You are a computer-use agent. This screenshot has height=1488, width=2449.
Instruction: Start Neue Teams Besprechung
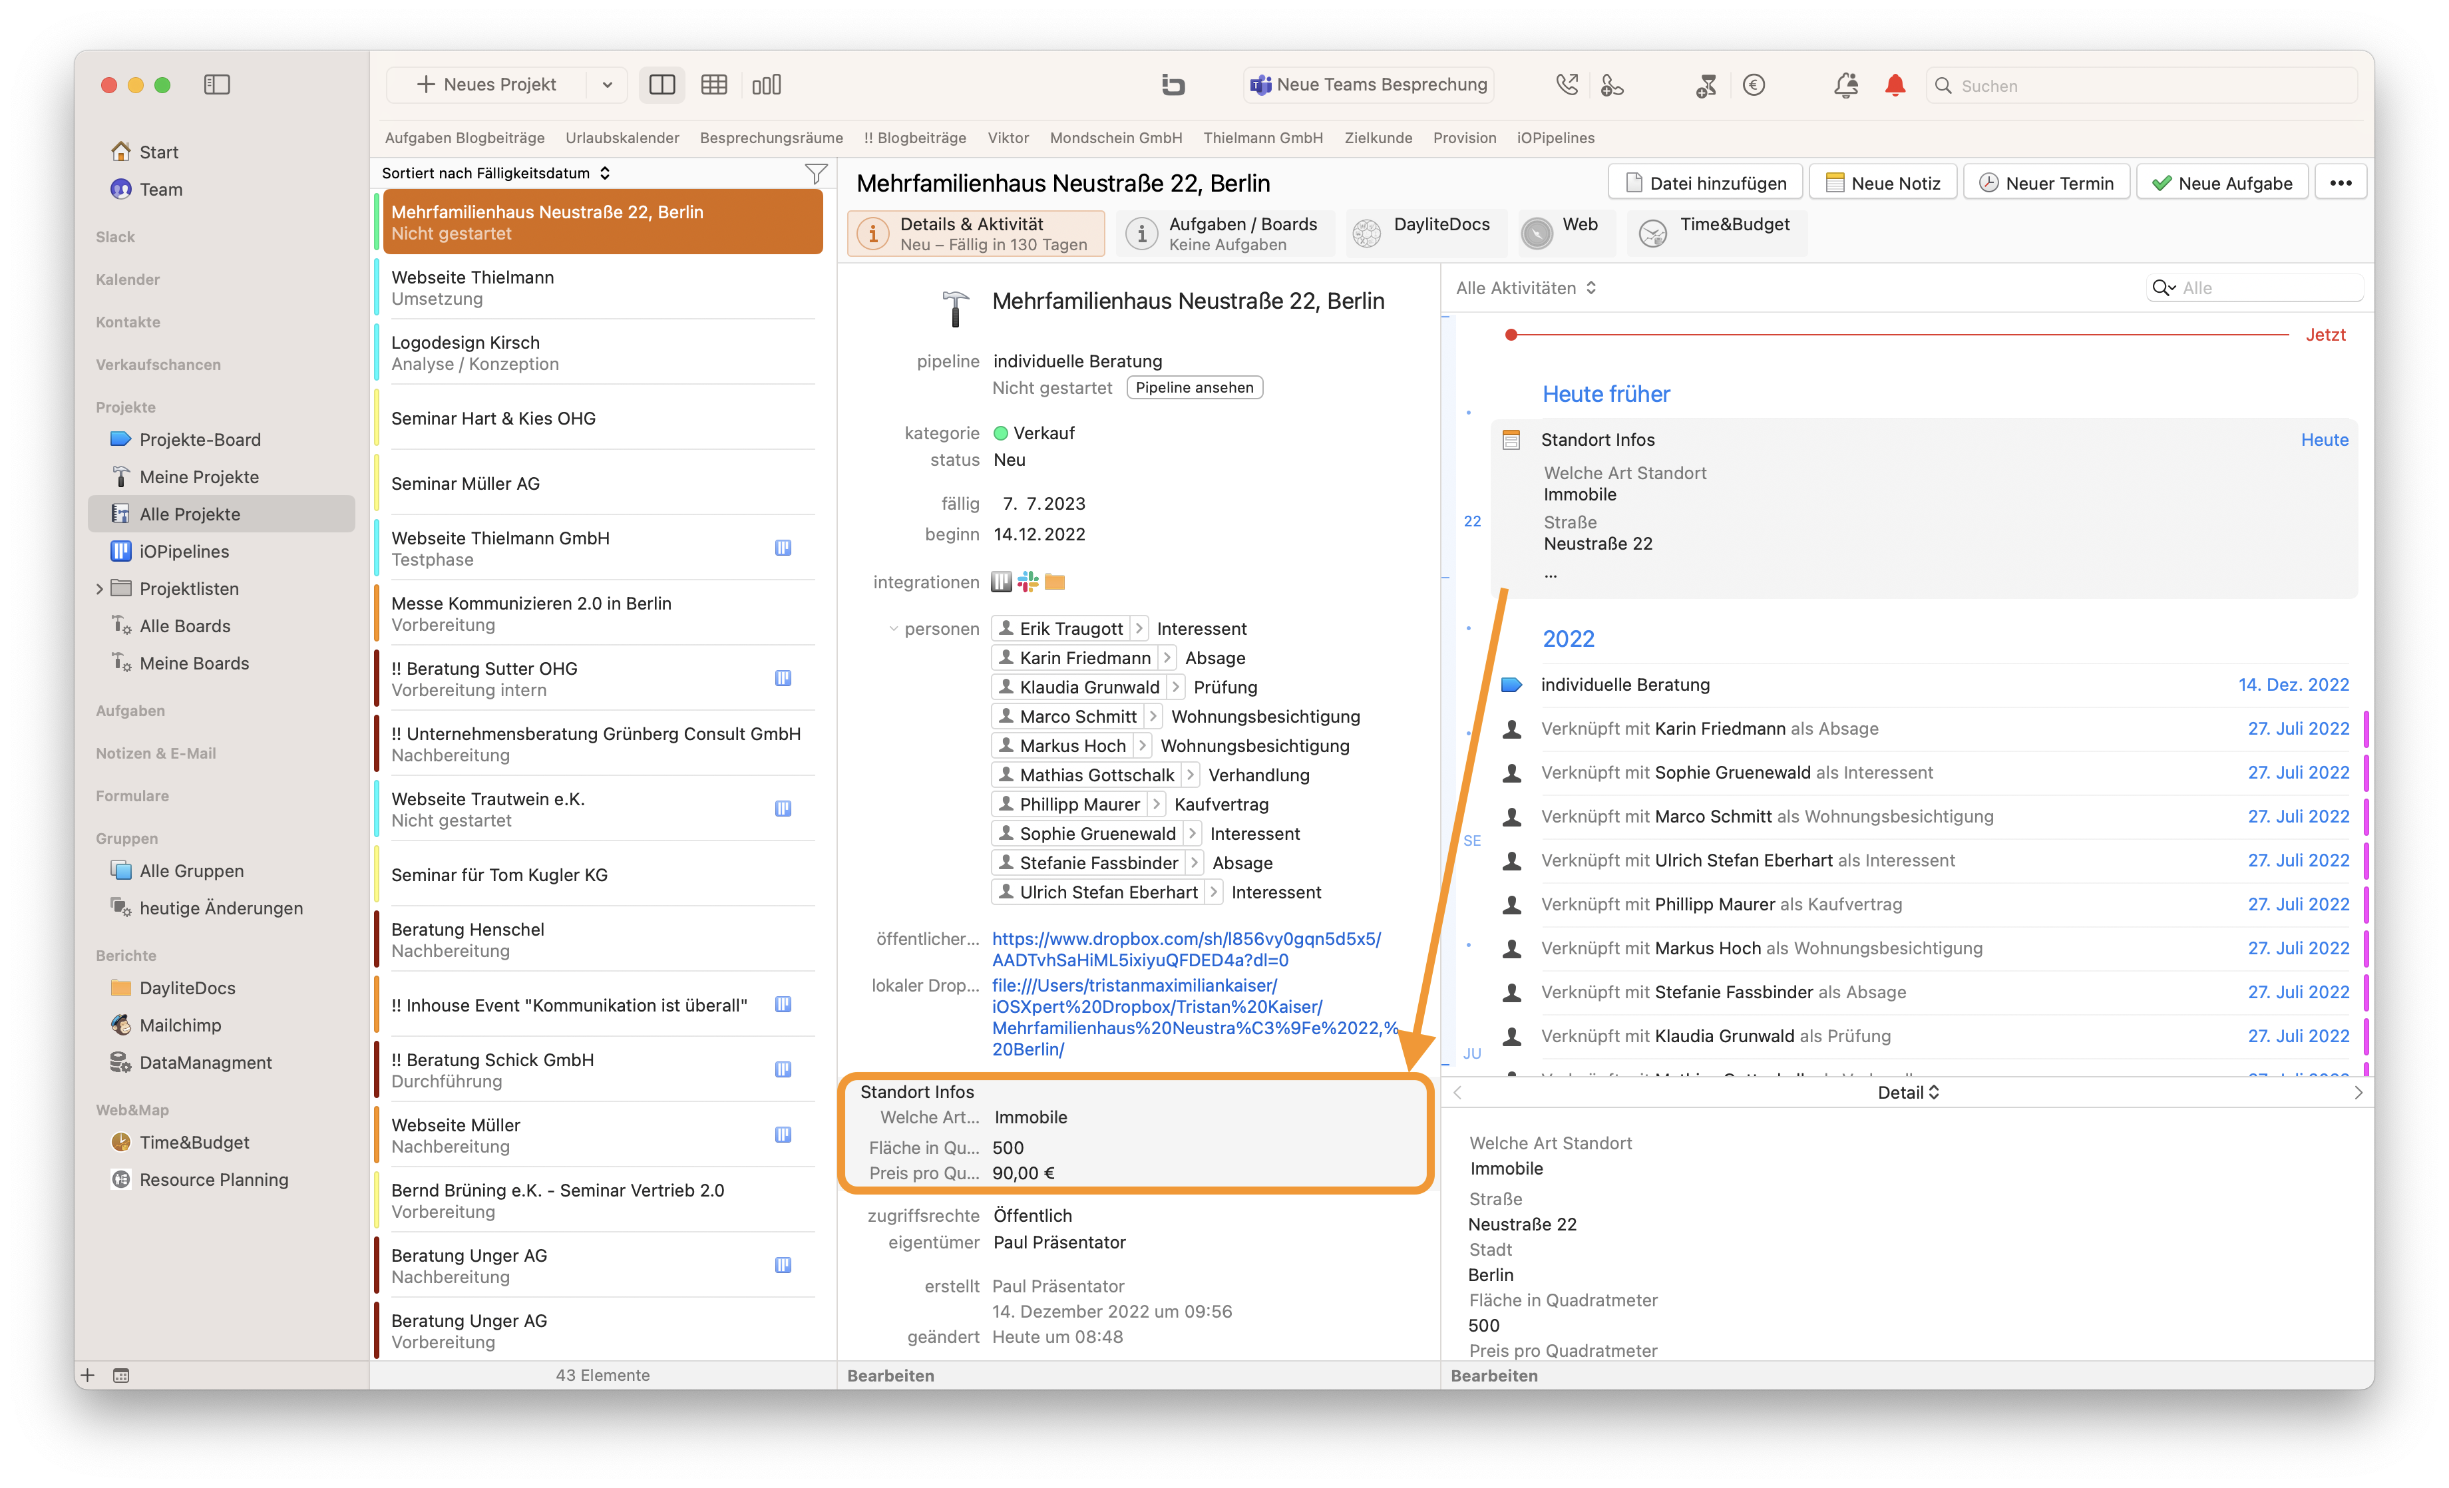click(x=1369, y=85)
